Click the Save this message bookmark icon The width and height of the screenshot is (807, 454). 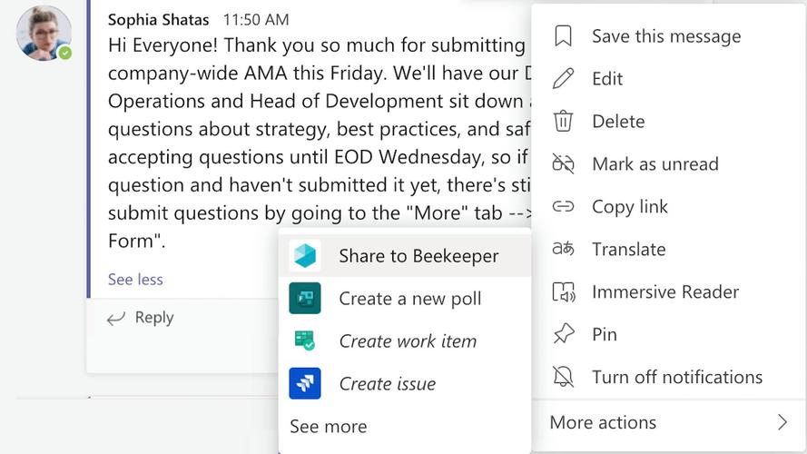point(563,36)
